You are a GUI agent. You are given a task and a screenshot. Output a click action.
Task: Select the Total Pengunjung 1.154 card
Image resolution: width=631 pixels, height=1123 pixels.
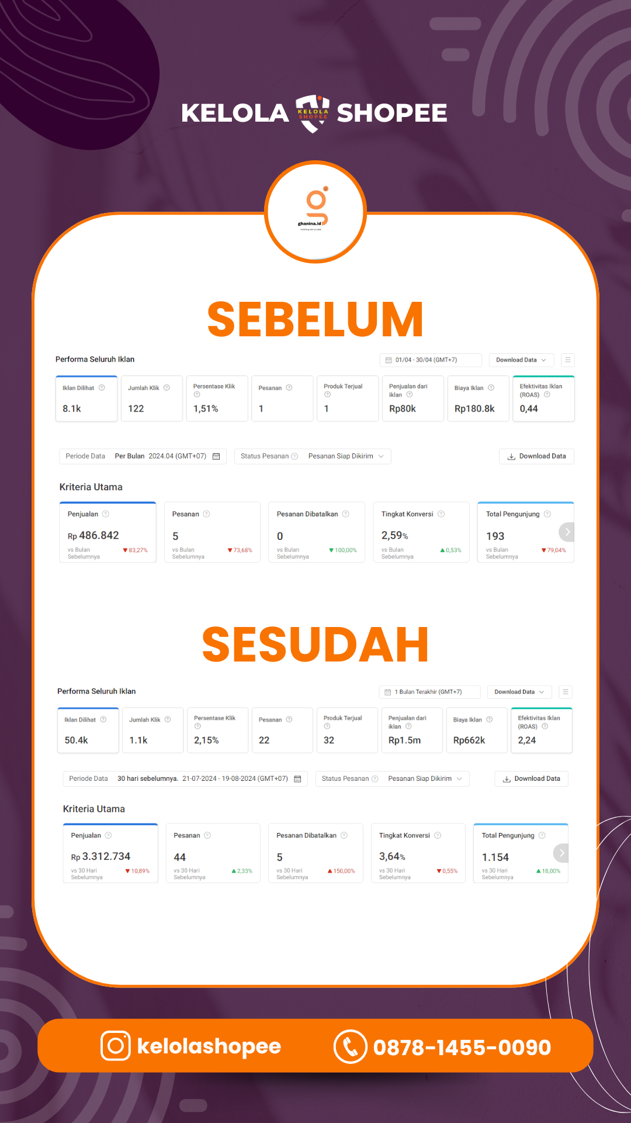click(x=521, y=853)
